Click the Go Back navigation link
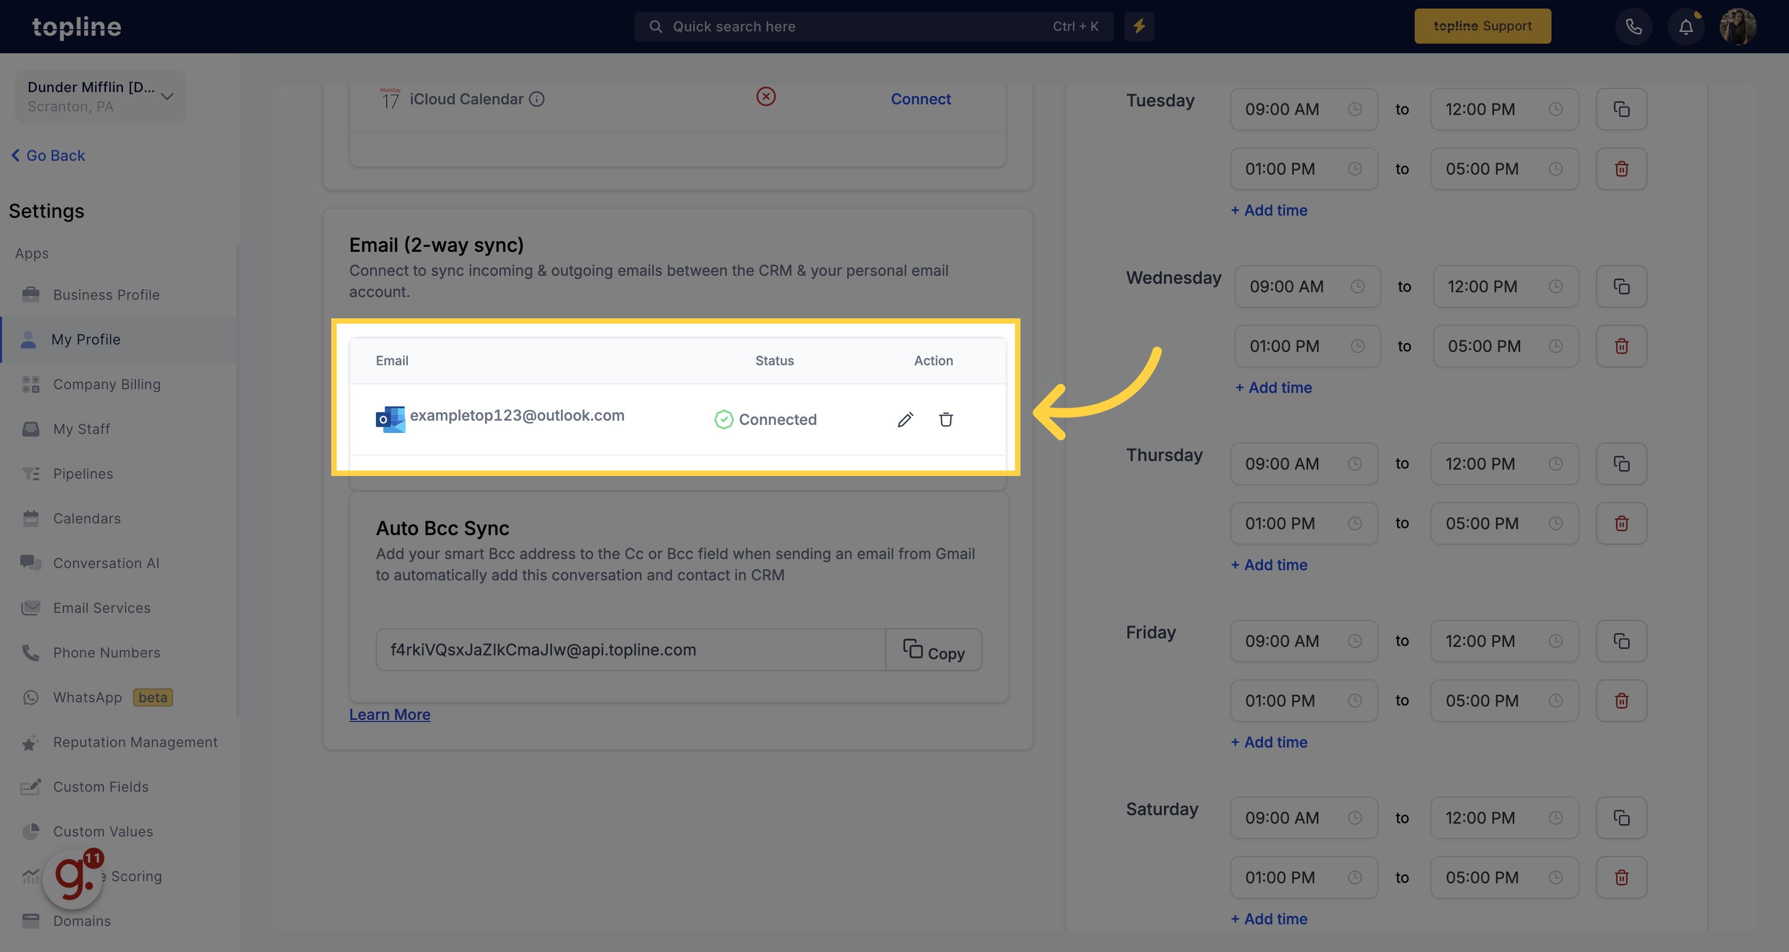 pyautogui.click(x=48, y=154)
